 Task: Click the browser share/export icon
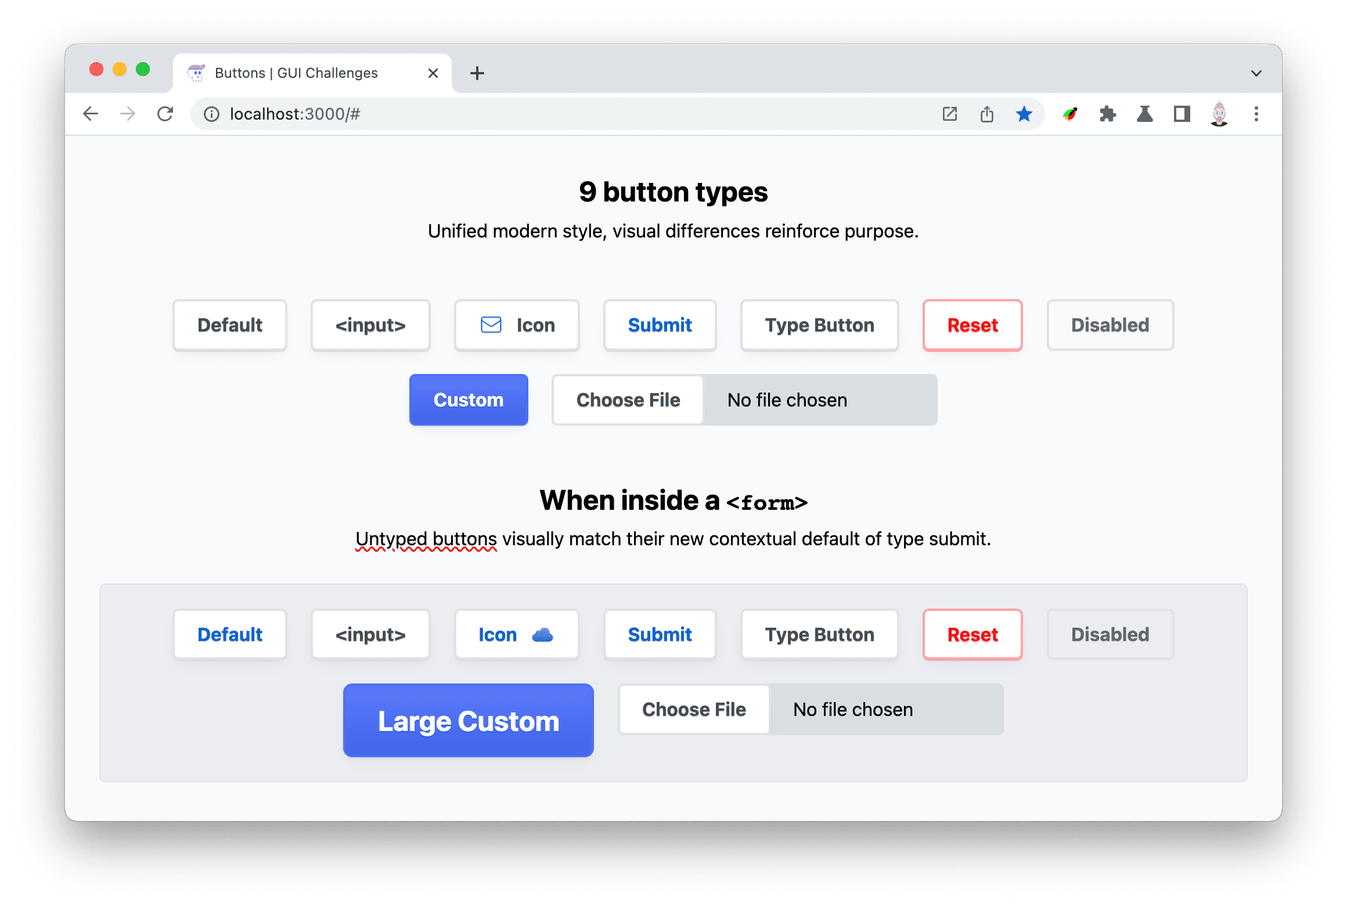tap(986, 113)
